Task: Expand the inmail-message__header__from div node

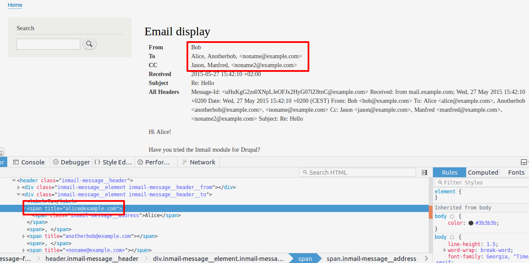Action: pos(18,187)
